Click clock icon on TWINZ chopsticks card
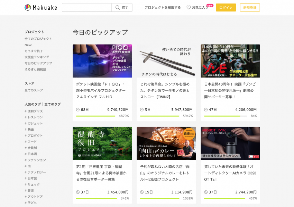 click(142, 110)
